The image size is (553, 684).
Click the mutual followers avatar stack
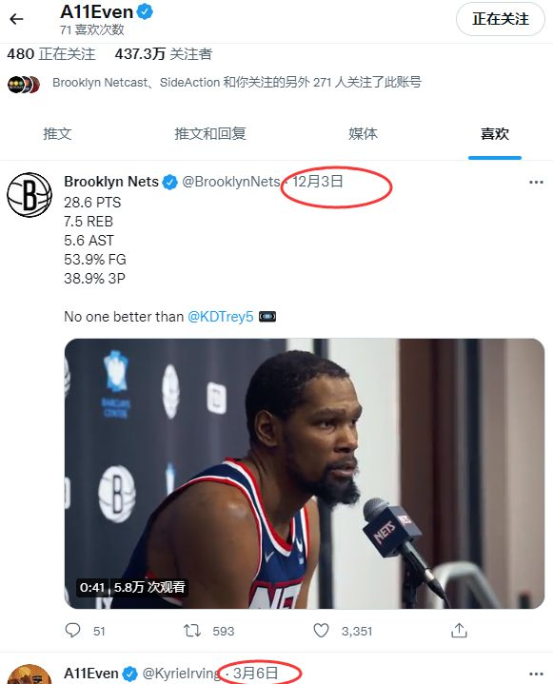[x=24, y=84]
